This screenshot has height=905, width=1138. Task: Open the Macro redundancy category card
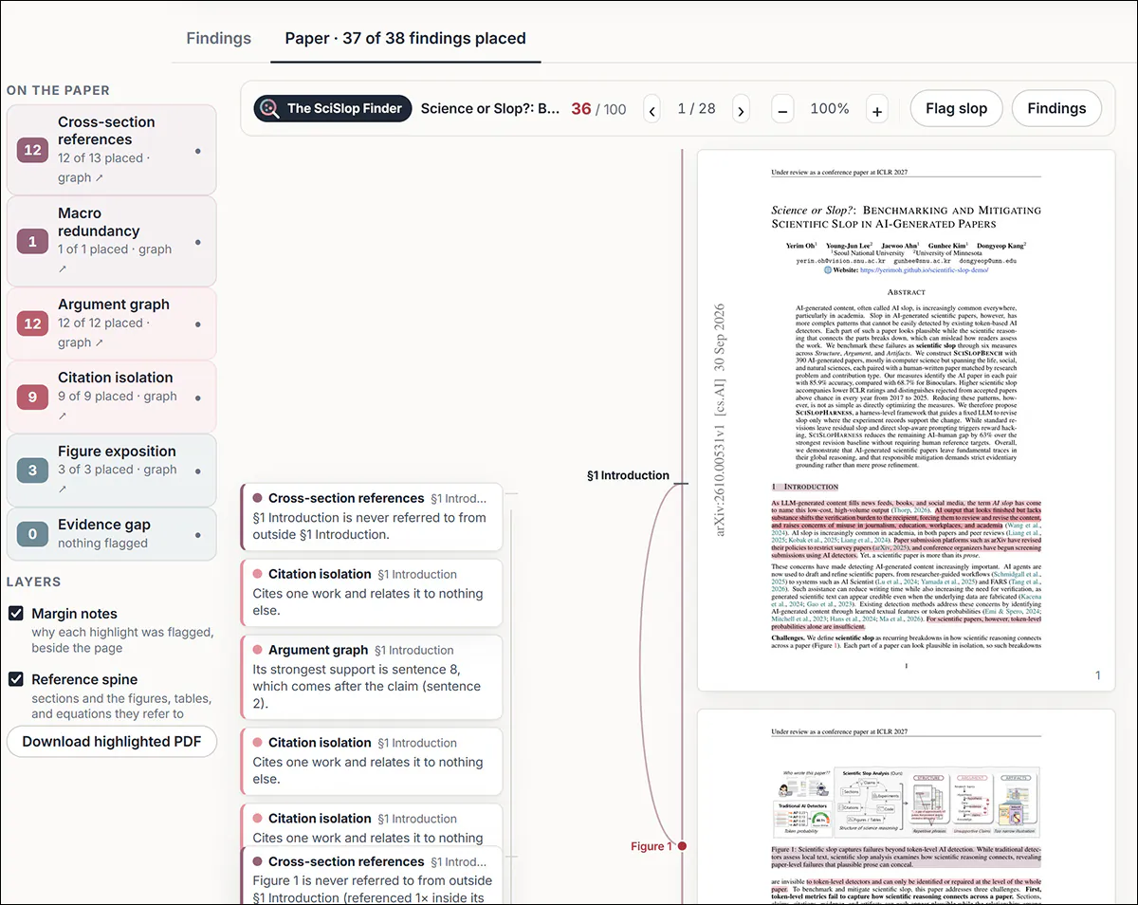coord(112,241)
